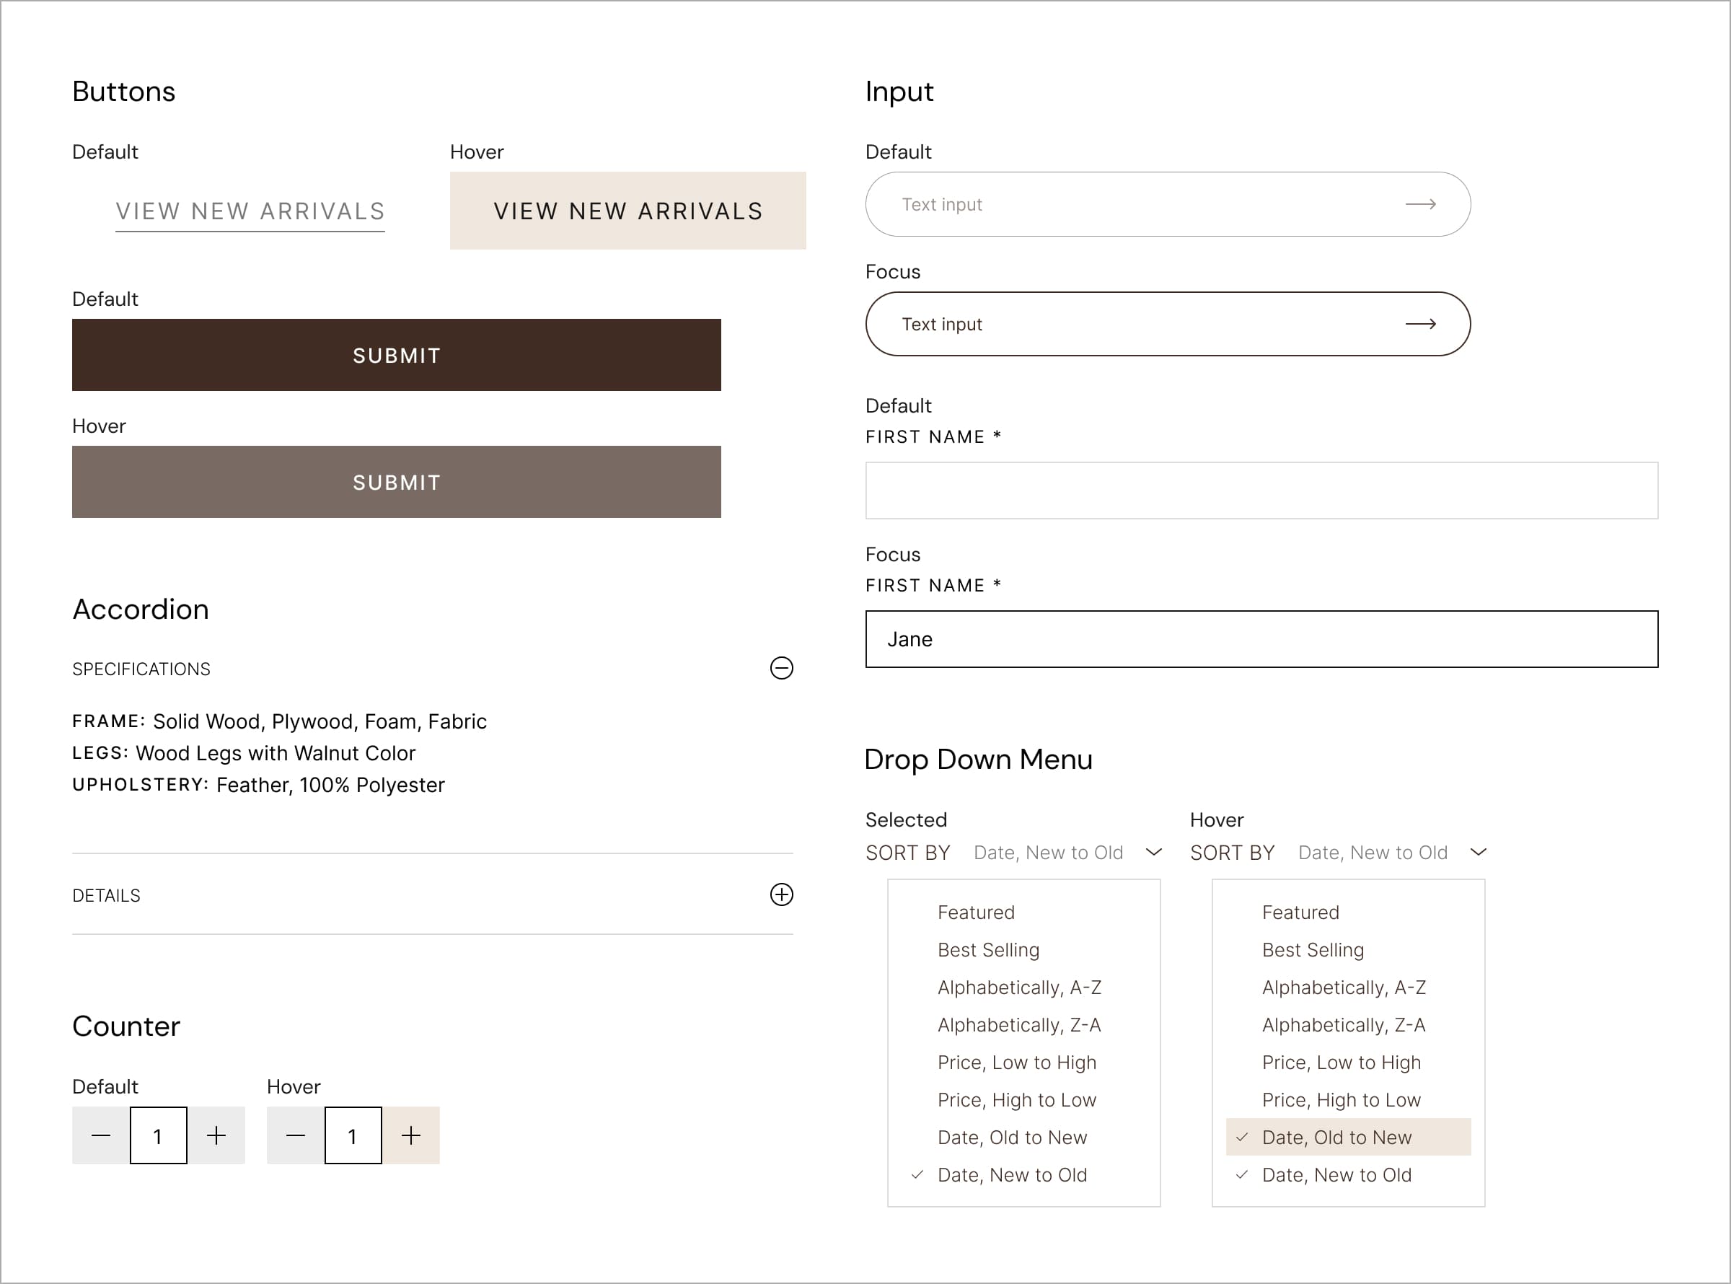The width and height of the screenshot is (1731, 1284).
Task: Click the focused rounded text input field
Action: click(x=1168, y=324)
